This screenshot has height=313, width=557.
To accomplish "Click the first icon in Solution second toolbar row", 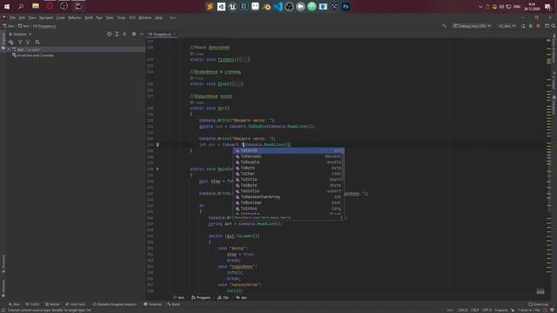I will (10, 43).
